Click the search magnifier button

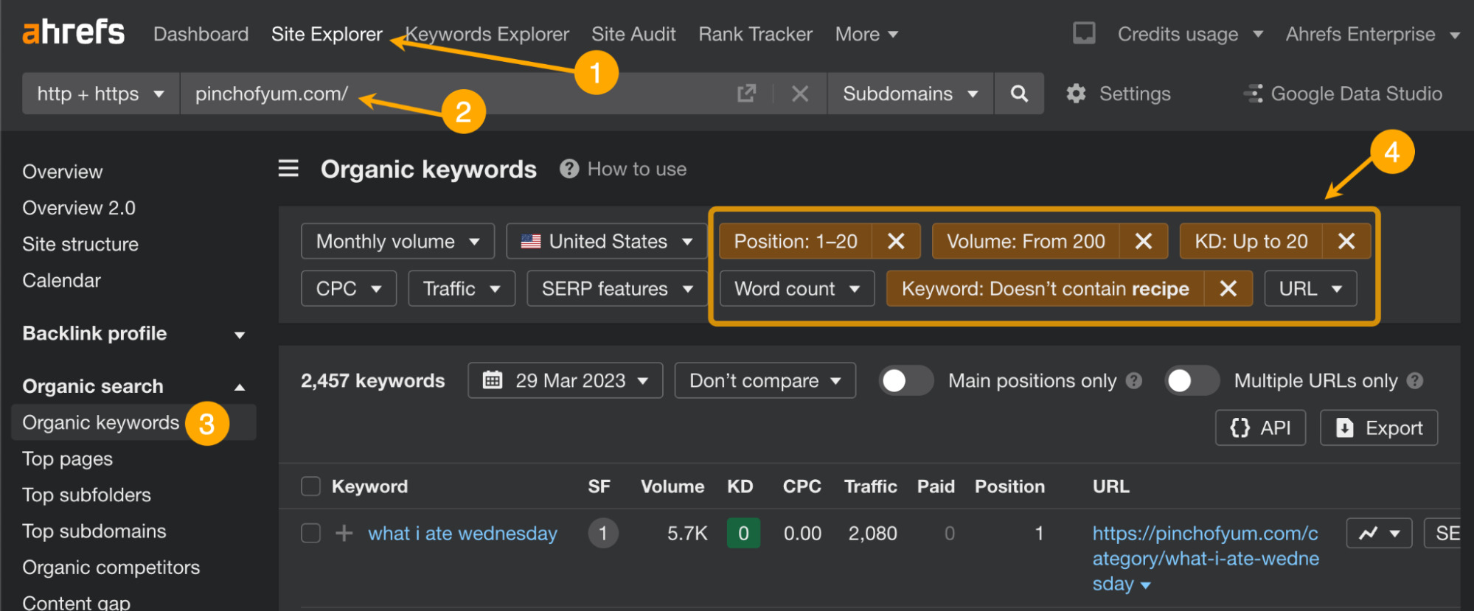(1019, 94)
